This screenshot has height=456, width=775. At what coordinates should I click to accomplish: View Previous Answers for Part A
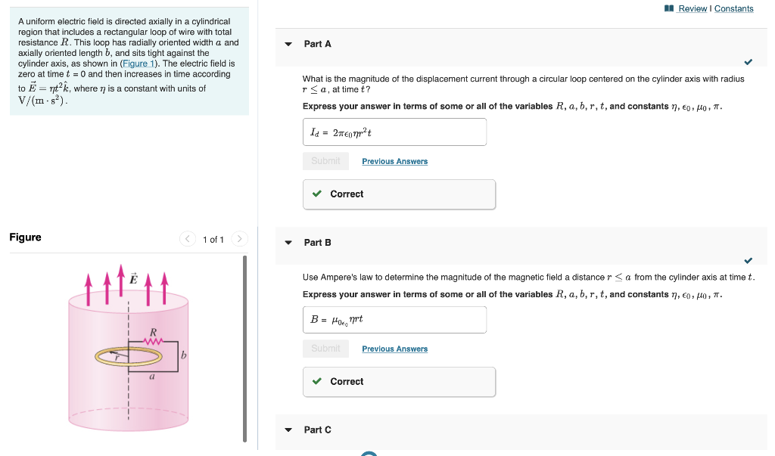pyautogui.click(x=394, y=161)
